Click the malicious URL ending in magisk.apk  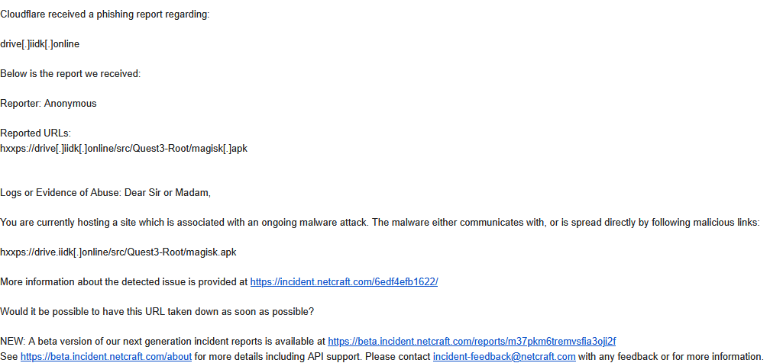pyautogui.click(x=118, y=252)
